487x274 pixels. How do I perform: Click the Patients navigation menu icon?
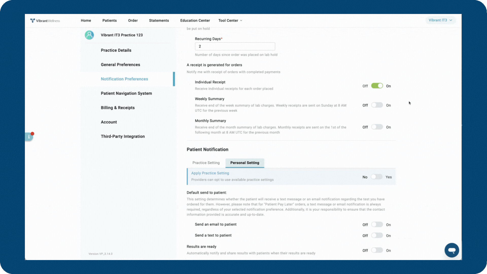(109, 20)
